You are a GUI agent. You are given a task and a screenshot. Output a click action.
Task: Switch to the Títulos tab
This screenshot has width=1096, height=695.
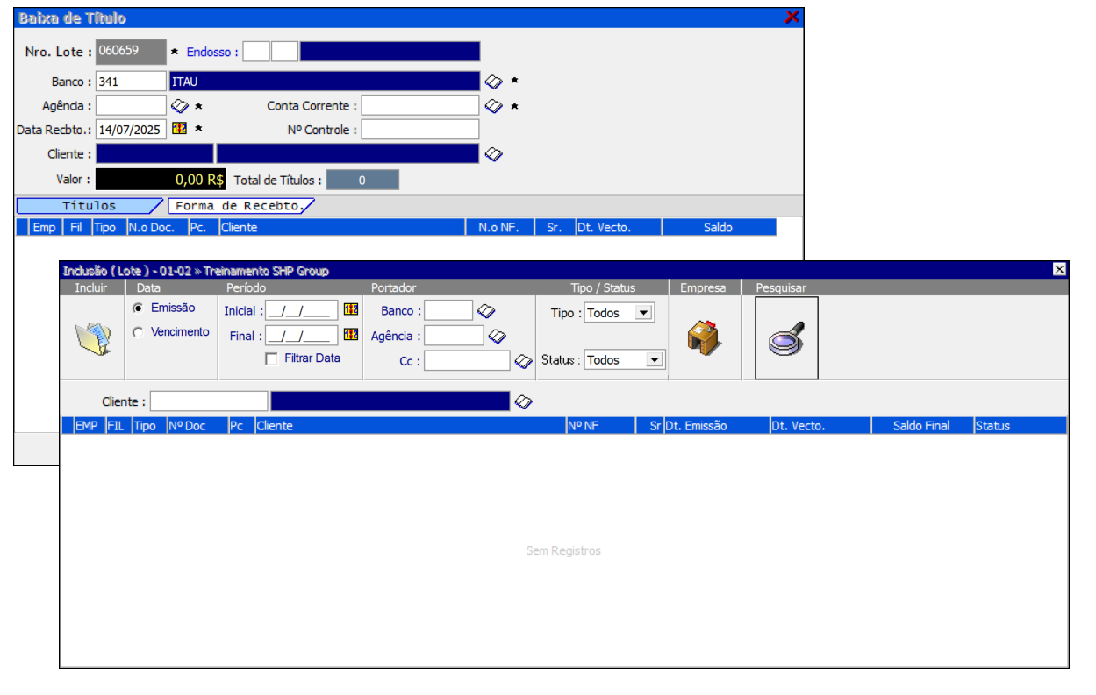click(x=89, y=206)
